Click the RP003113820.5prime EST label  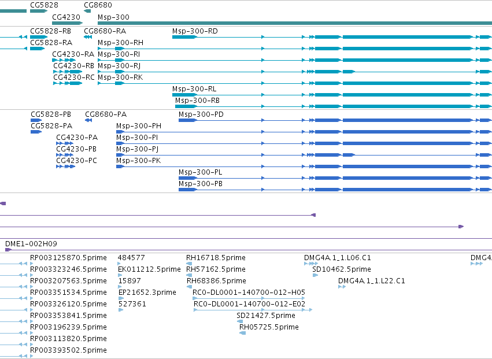(x=68, y=339)
